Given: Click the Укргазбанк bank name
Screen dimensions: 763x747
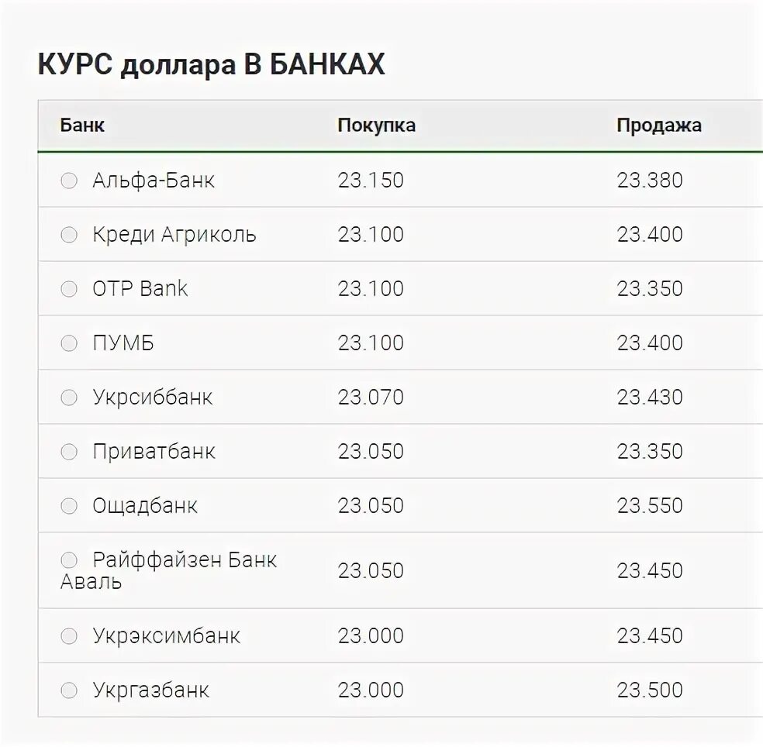Looking at the screenshot, I should coord(151,690).
